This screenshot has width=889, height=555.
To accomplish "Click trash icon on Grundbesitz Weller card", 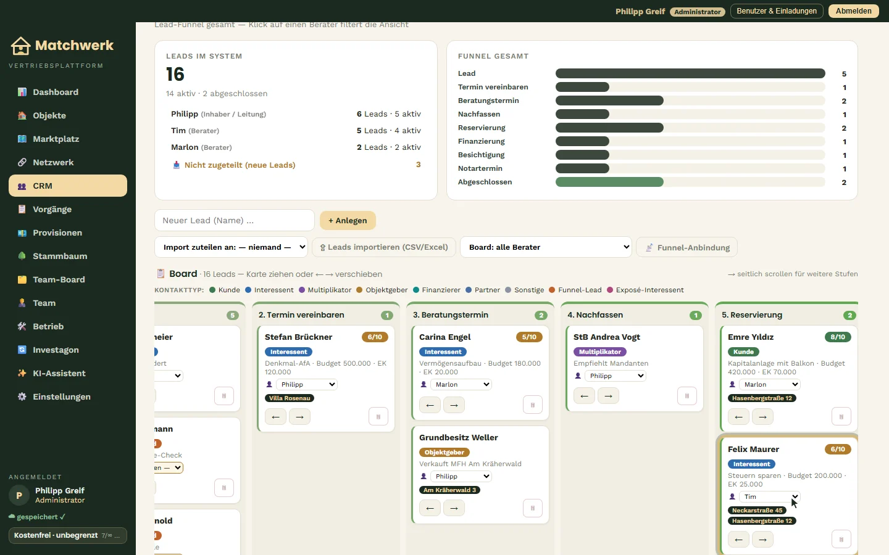I will [533, 509].
